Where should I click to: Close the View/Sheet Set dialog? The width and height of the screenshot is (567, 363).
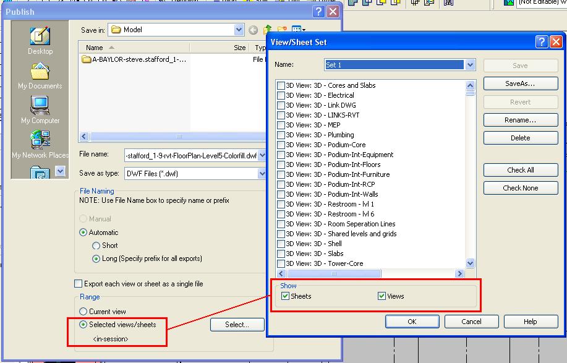point(556,42)
